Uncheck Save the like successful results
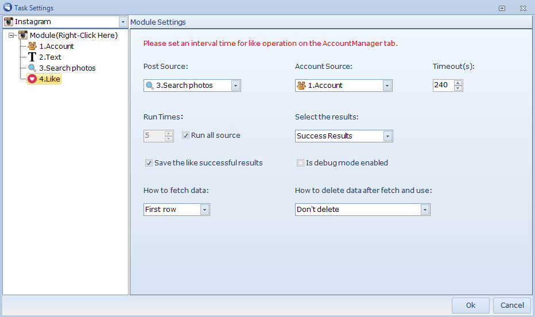Image resolution: width=535 pixels, height=317 pixels. [149, 163]
